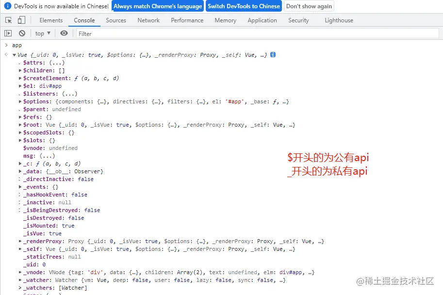Click the _uid: 0 row

(x=34, y=264)
